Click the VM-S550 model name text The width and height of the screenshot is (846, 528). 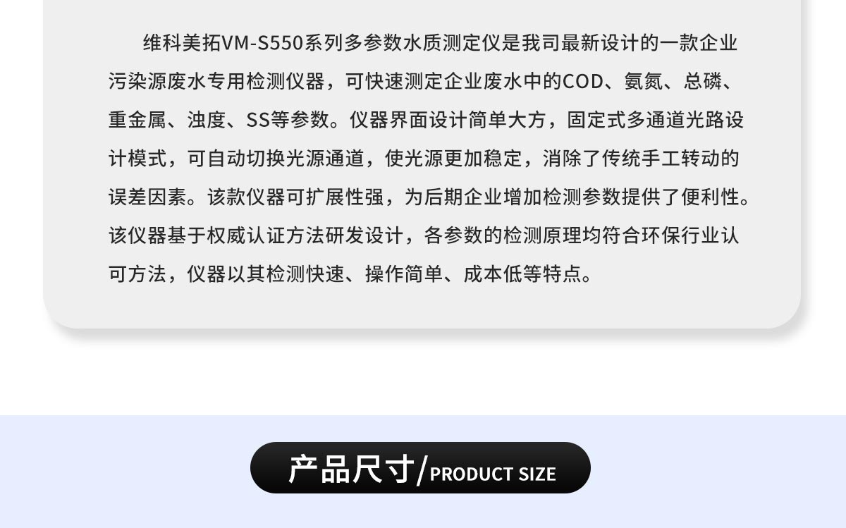262,44
